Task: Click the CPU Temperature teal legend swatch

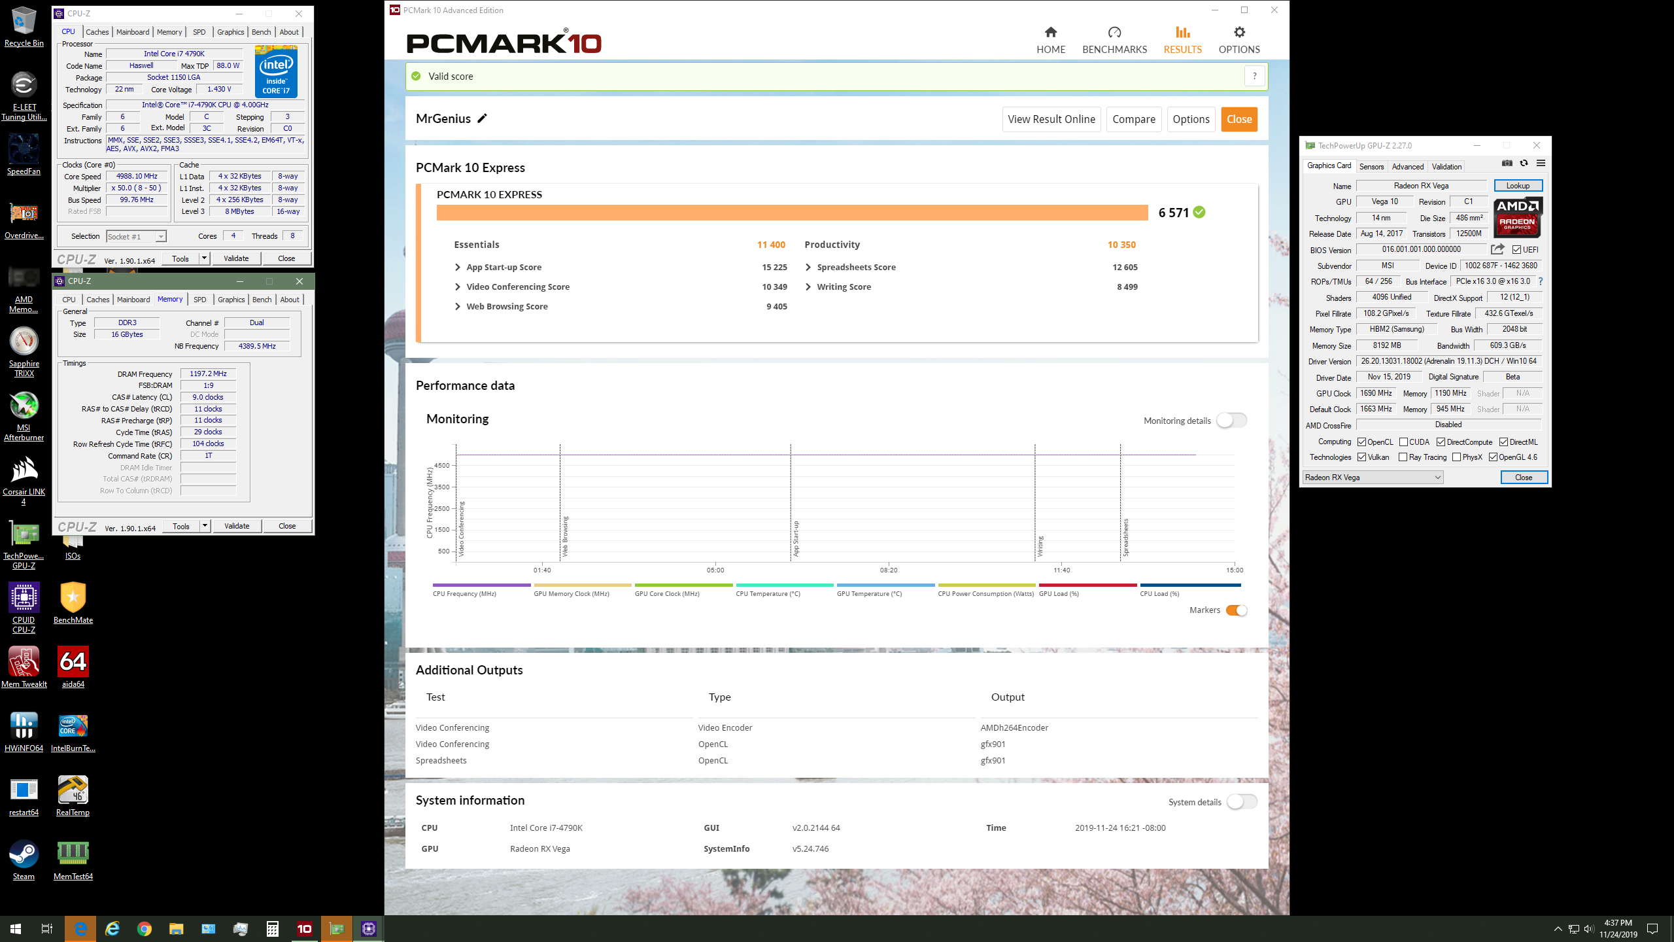Action: point(785,585)
